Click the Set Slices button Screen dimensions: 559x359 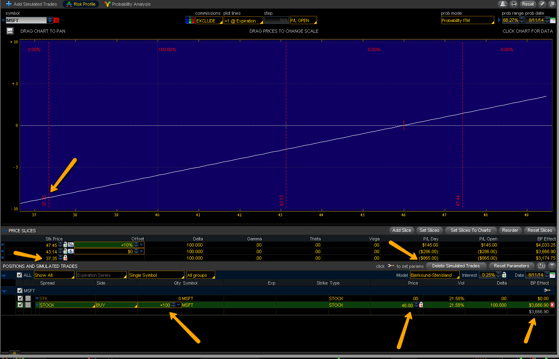point(429,230)
